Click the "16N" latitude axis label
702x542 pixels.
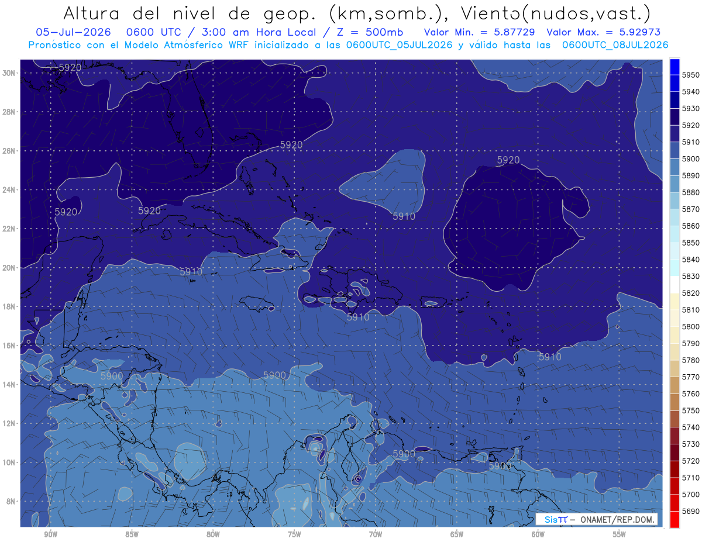(9, 346)
